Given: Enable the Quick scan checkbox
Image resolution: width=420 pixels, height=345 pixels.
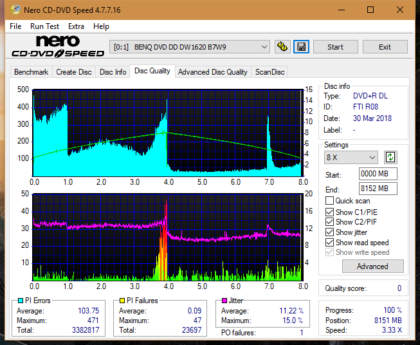Looking at the screenshot, I should [x=329, y=201].
